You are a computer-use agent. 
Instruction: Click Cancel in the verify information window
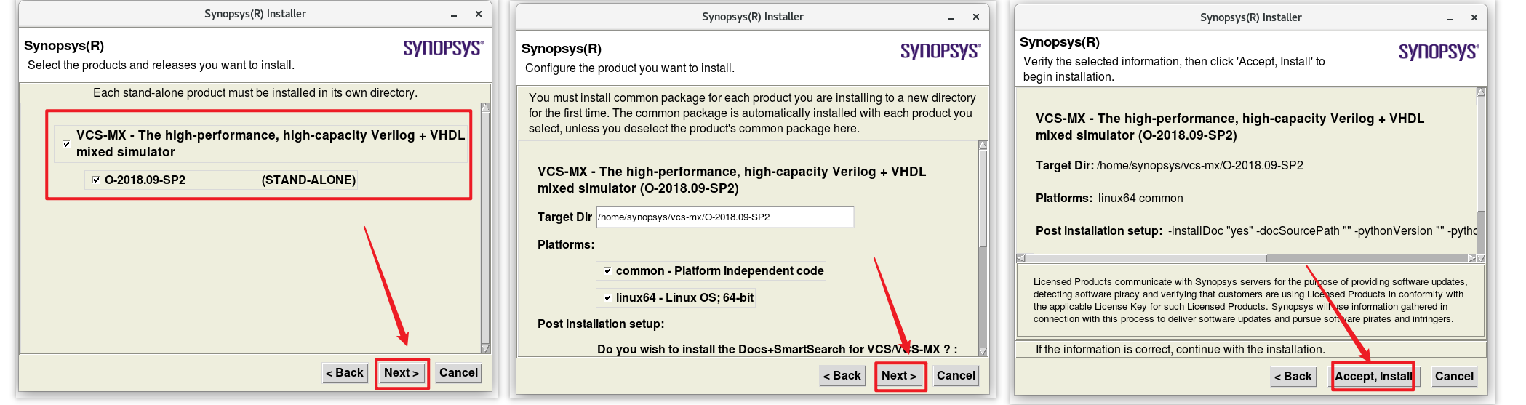pyautogui.click(x=1454, y=377)
